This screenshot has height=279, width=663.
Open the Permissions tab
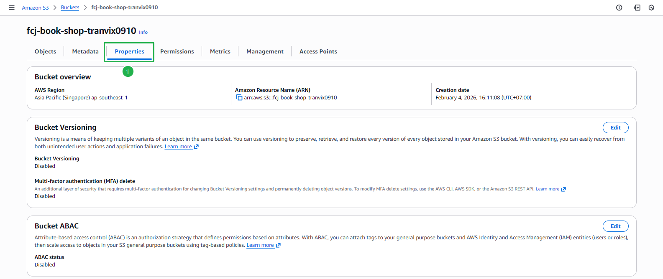coord(177,51)
